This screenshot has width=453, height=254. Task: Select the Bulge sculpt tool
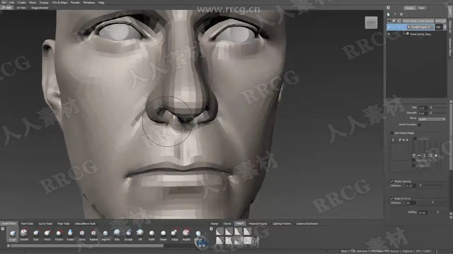click(x=174, y=234)
